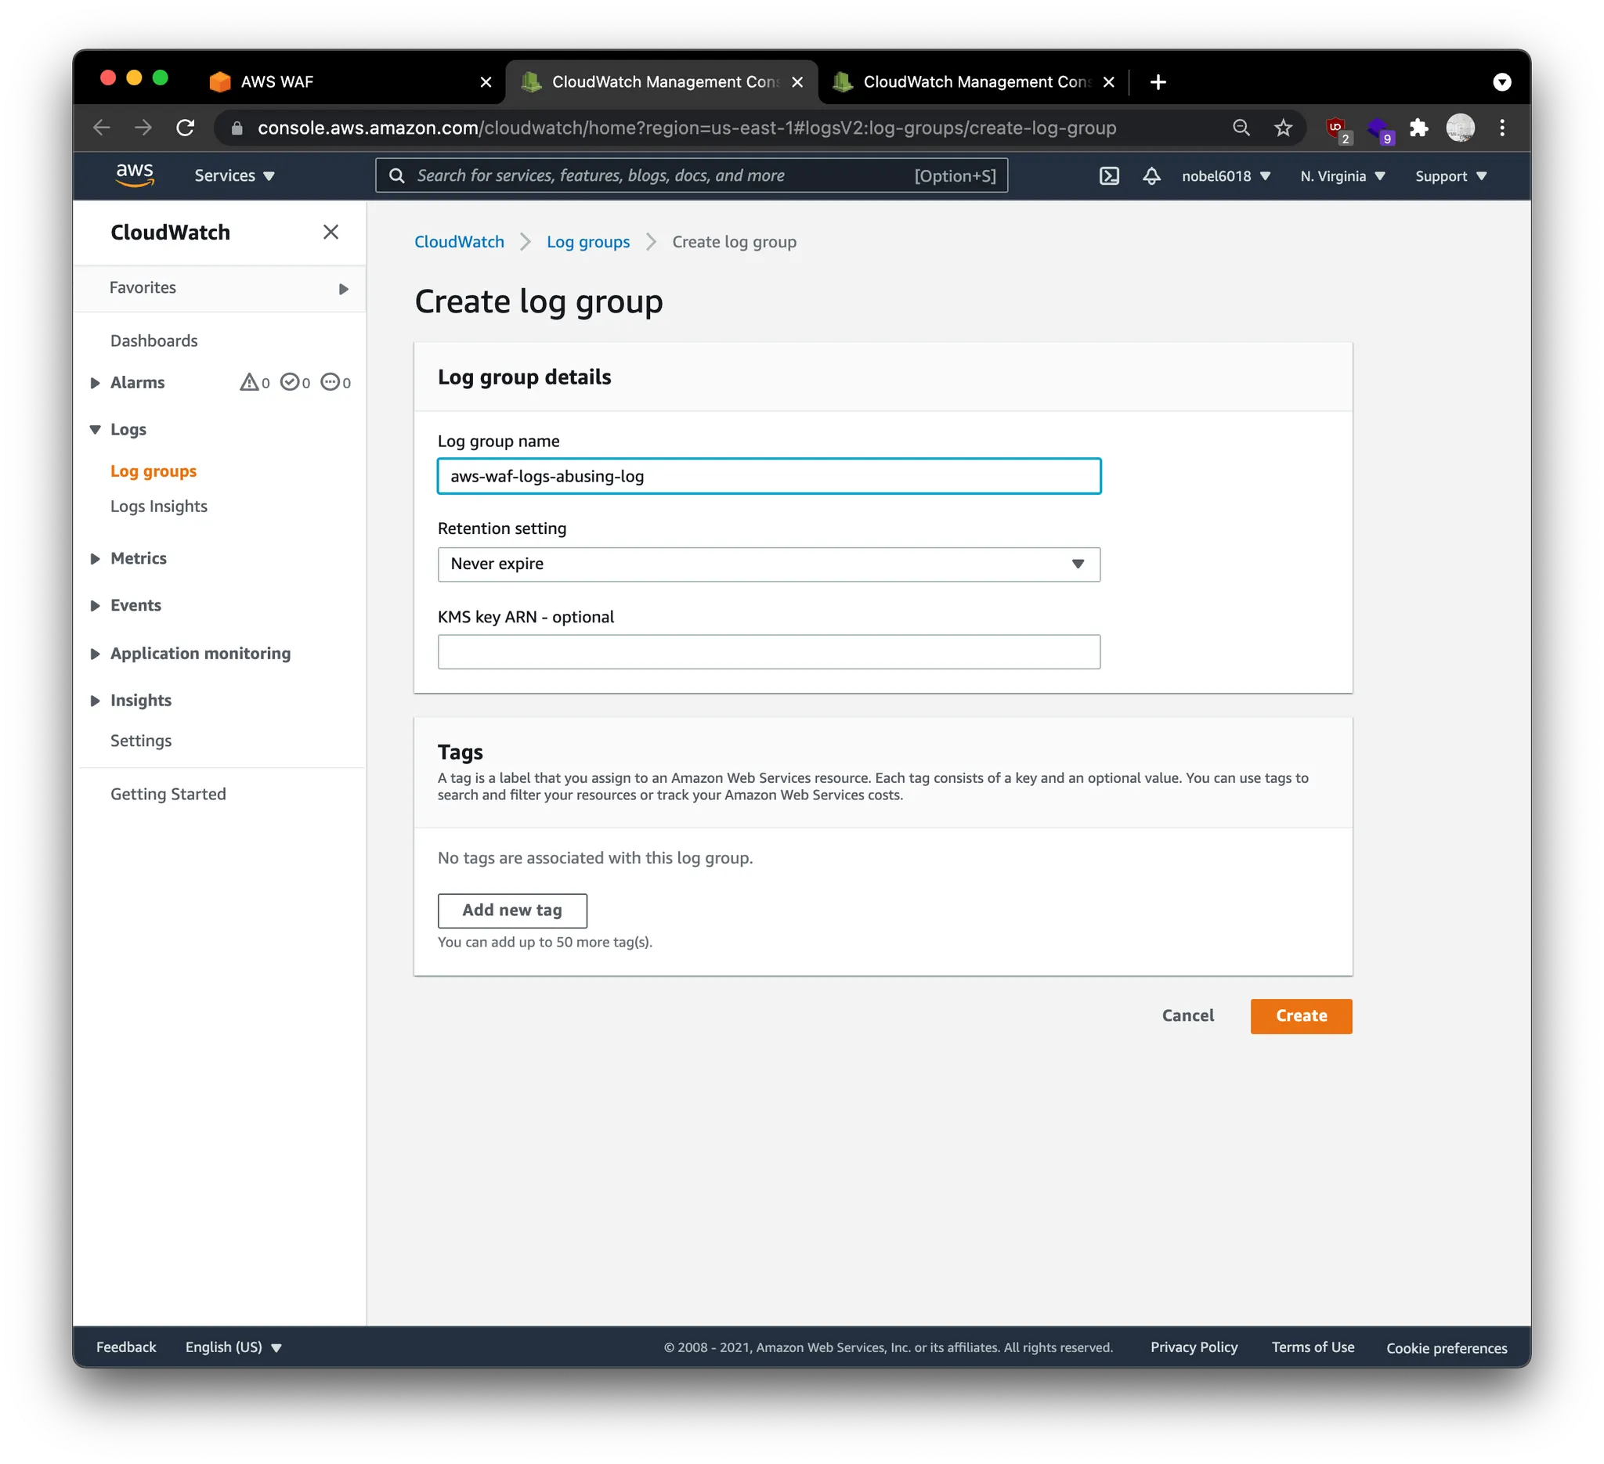The height and width of the screenshot is (1464, 1604).
Task: Click the browser reload icon
Action: (186, 128)
